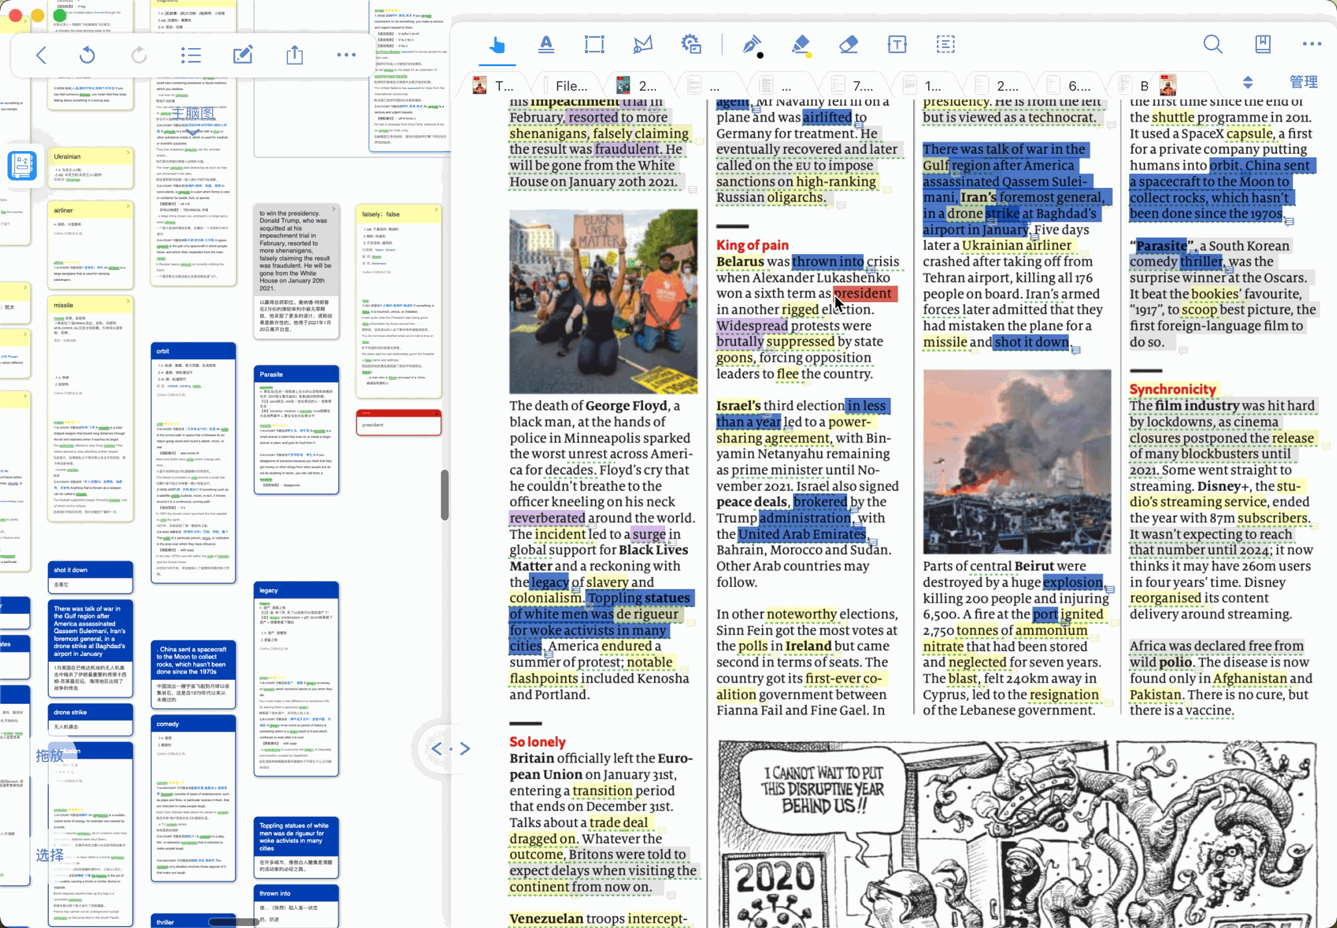Open the bookmark panel icon

(1263, 44)
